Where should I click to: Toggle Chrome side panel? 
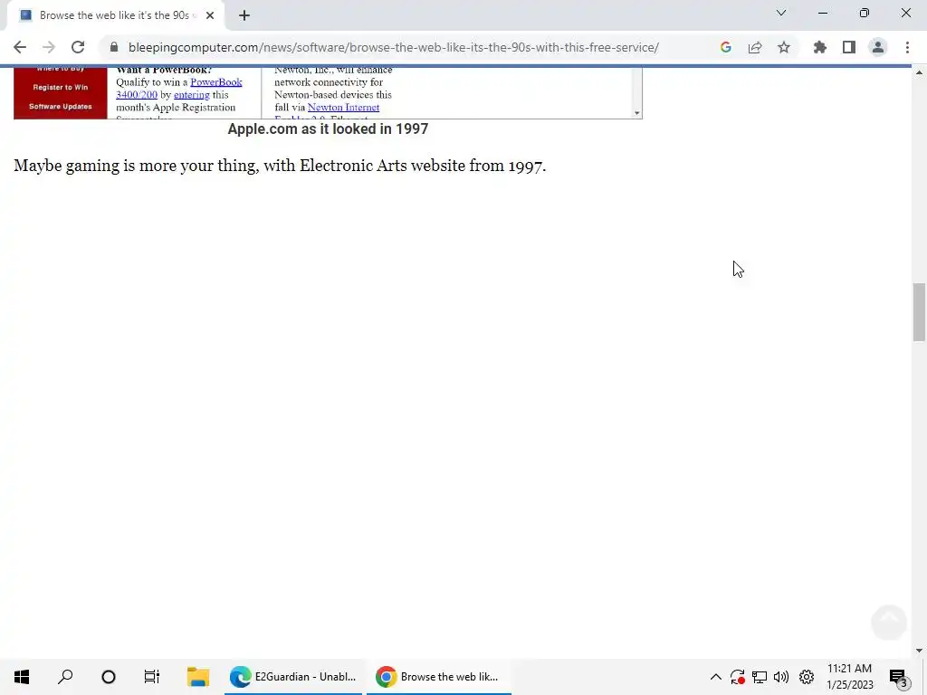tap(849, 47)
